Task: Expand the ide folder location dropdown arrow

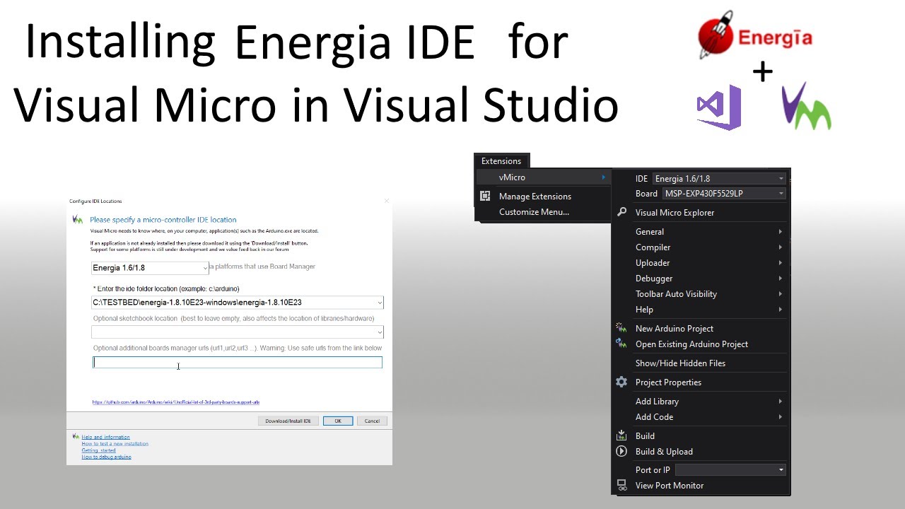Action: tap(380, 303)
